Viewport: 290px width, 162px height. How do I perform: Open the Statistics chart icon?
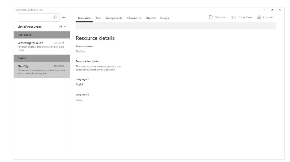click(259, 17)
